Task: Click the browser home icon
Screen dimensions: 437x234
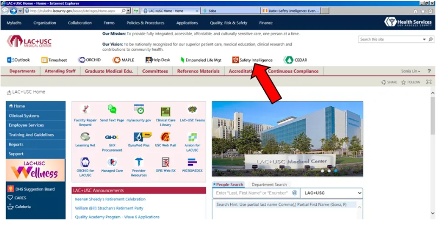Action: 415,11
